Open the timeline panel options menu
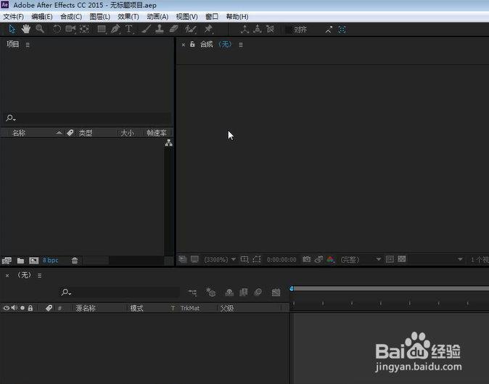489x384 pixels. [39, 276]
